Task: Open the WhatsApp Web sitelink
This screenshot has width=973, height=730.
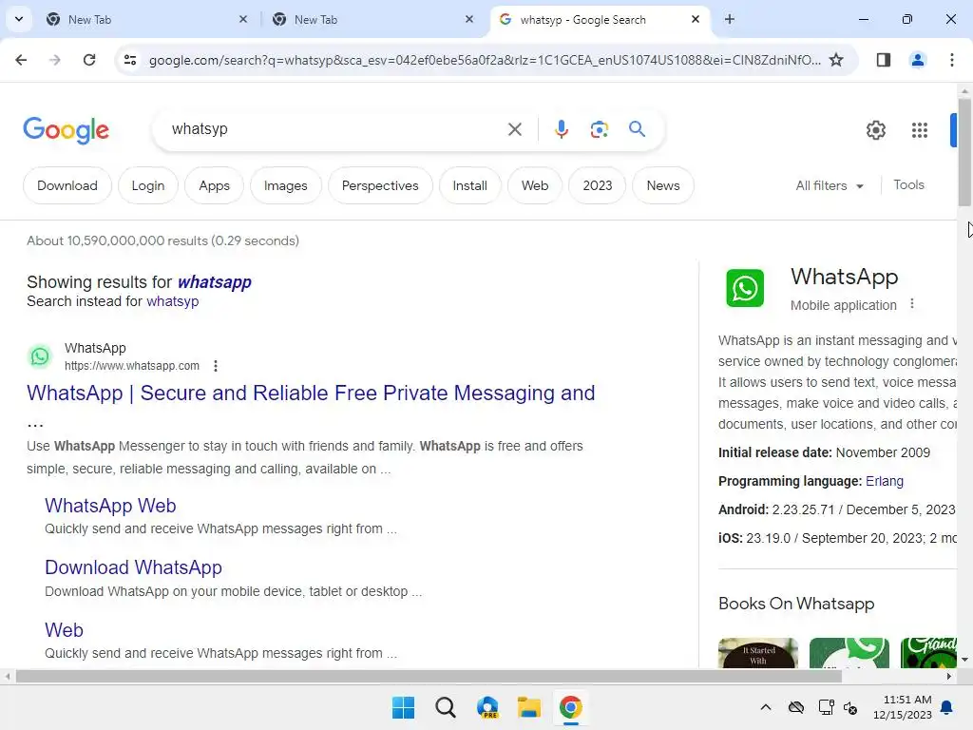Action: (110, 506)
